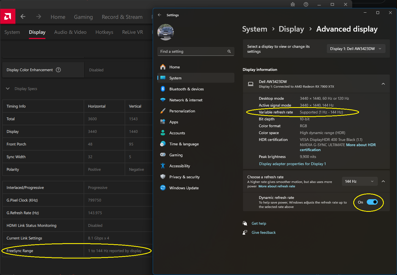Open the display selection dropdown
This screenshot has height=275, width=397.
[x=356, y=49]
